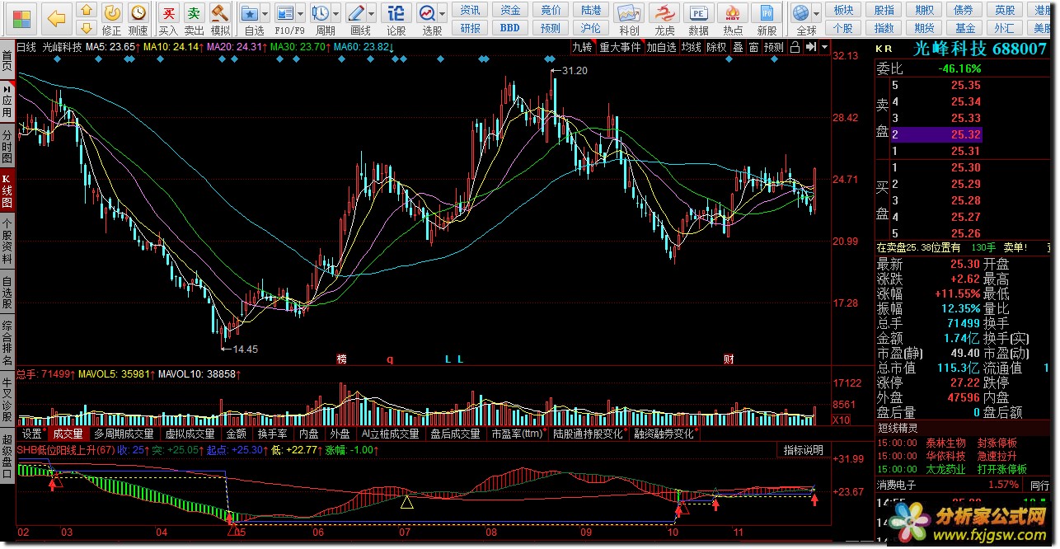Image resolution: width=1060 pixels, height=549 pixels.
Task: Click the BBD button
Action: (x=510, y=28)
